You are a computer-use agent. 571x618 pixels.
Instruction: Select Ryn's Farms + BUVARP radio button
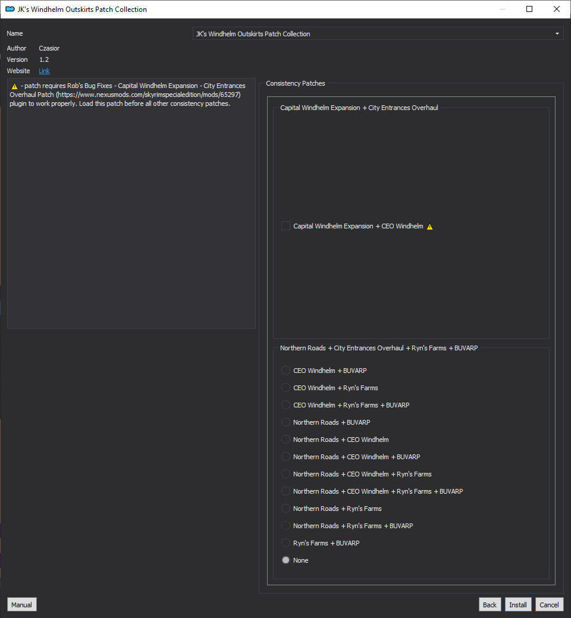coord(286,543)
